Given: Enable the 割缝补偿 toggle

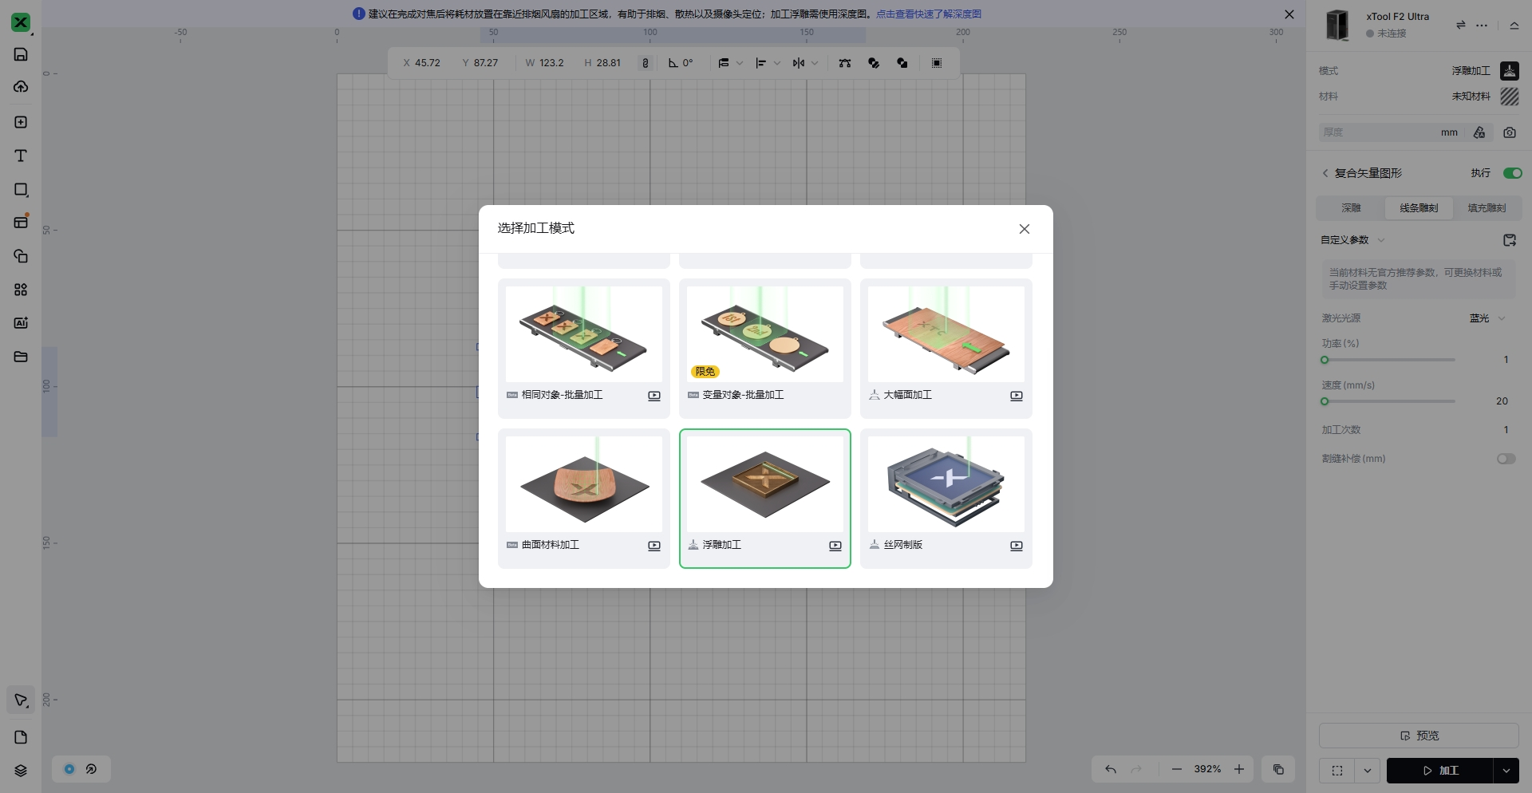Looking at the screenshot, I should click(1506, 459).
